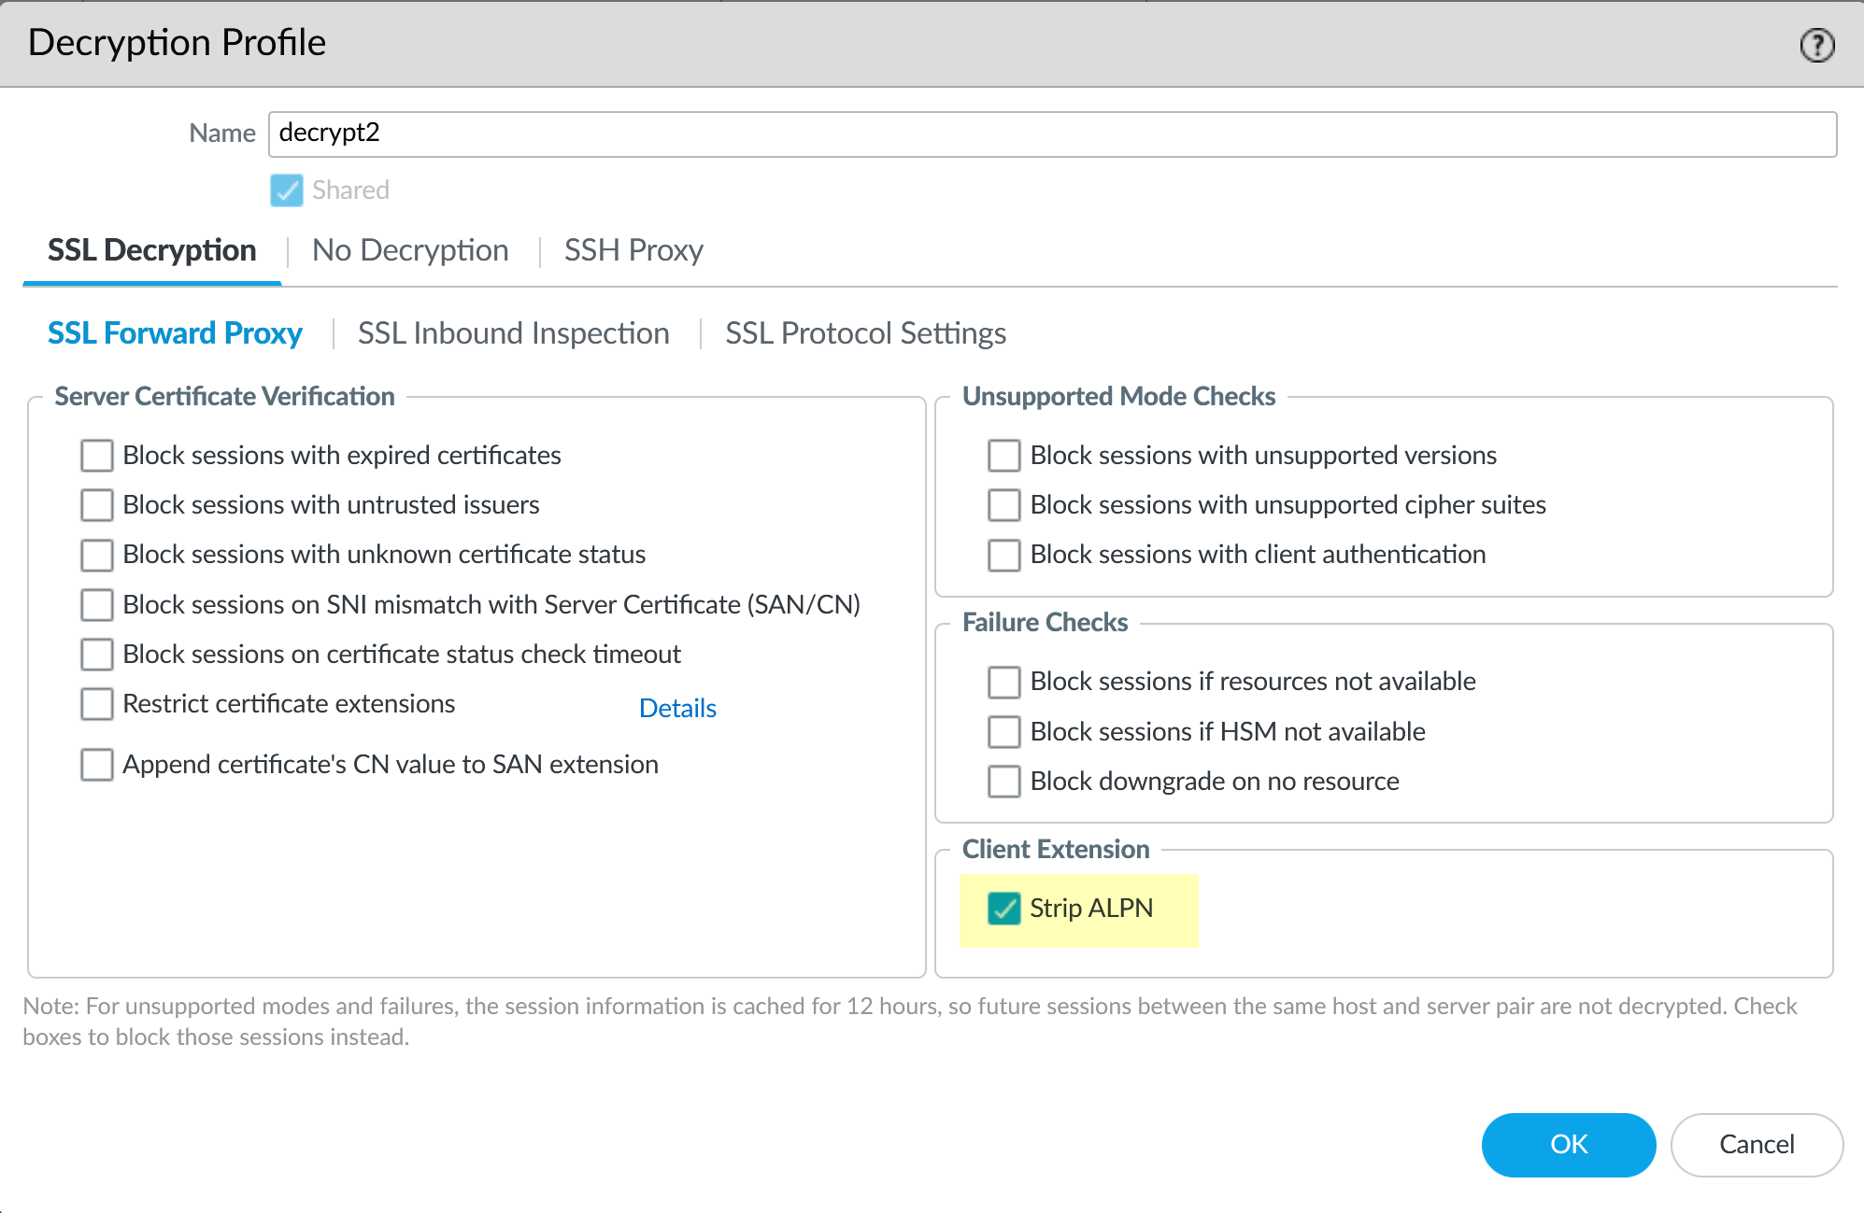This screenshot has width=1864, height=1213.
Task: Enable Block sessions with expired certificates
Action: point(97,456)
